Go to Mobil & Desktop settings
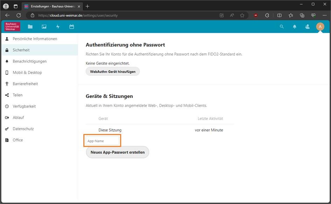Image resolution: width=331 pixels, height=204 pixels. pos(27,72)
